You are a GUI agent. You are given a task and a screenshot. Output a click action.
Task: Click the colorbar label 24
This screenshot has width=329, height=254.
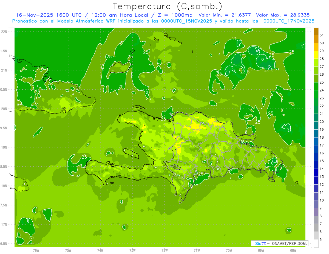pos(322,90)
